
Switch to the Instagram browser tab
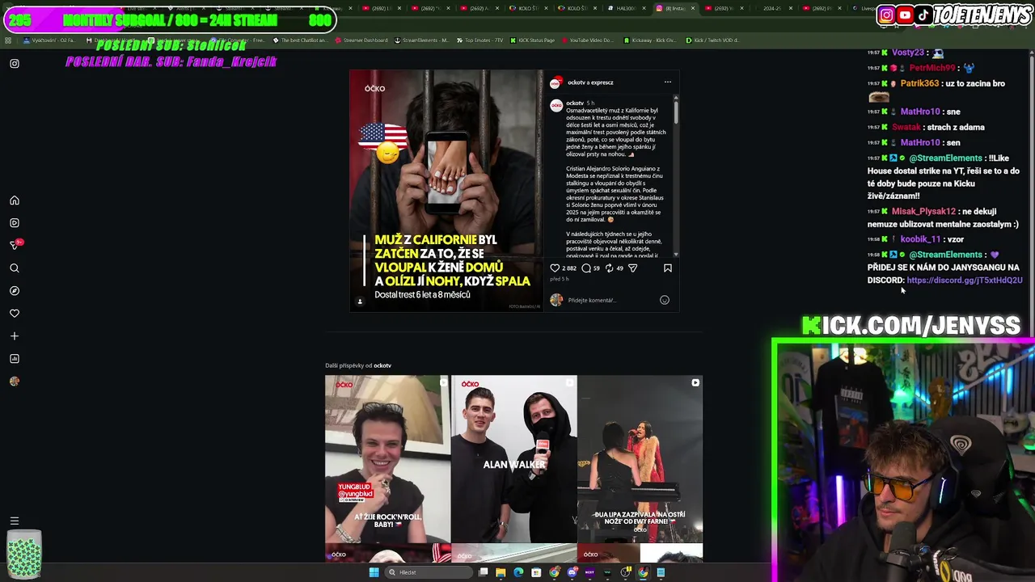click(674, 8)
